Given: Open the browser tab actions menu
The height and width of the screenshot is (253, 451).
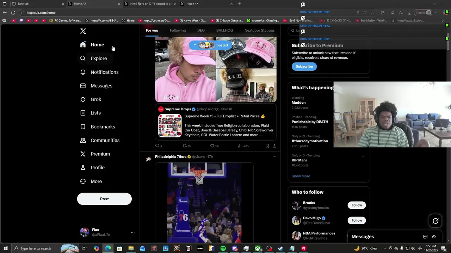Looking at the screenshot, I should click(x=5, y=4).
